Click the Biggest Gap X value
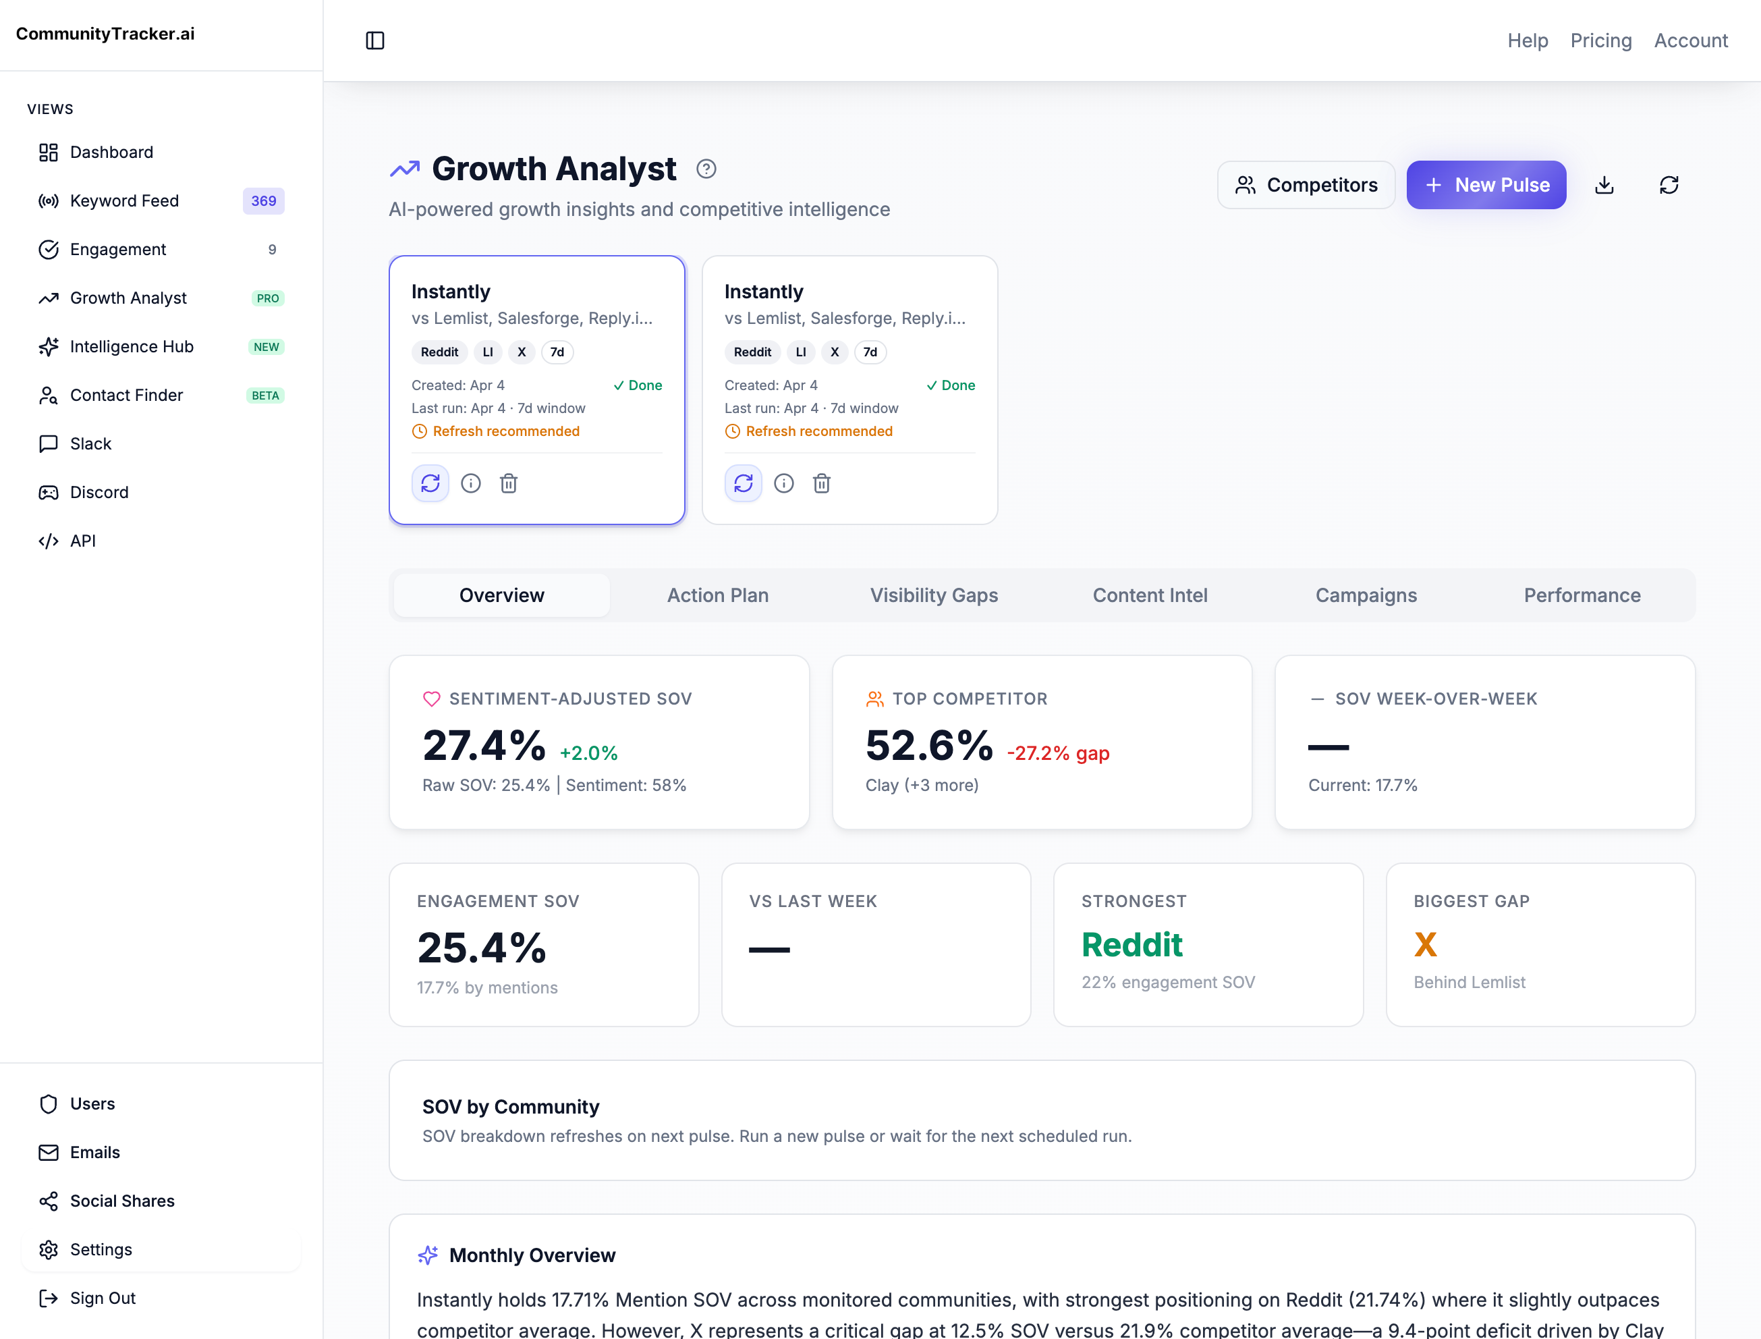 click(1425, 946)
